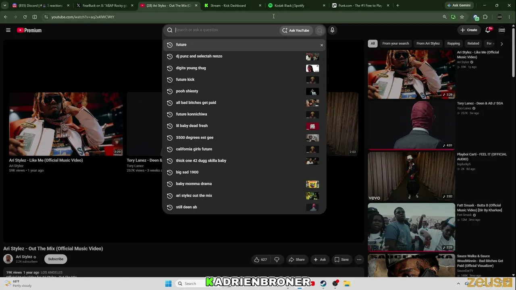The image size is (516, 290).
Task: Reload the YouTube page
Action: pos(25,17)
